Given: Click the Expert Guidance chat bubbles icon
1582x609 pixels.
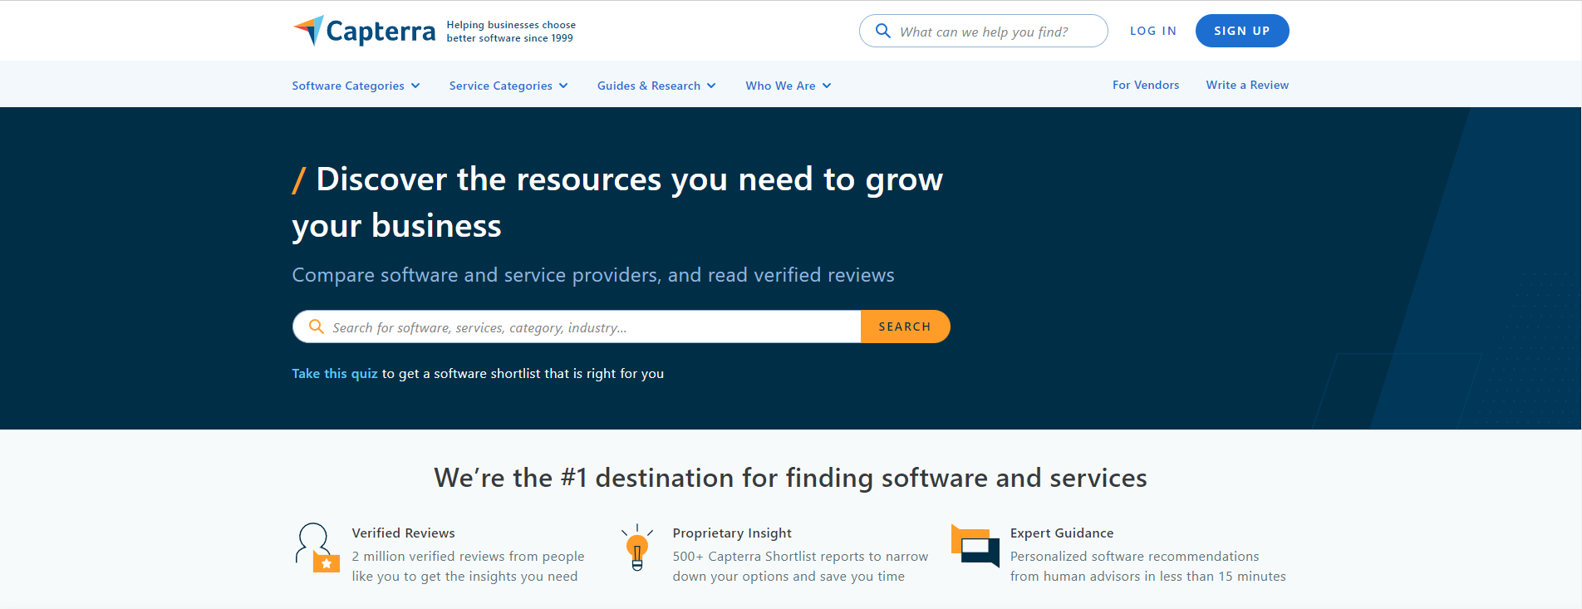Looking at the screenshot, I should pos(975,546).
